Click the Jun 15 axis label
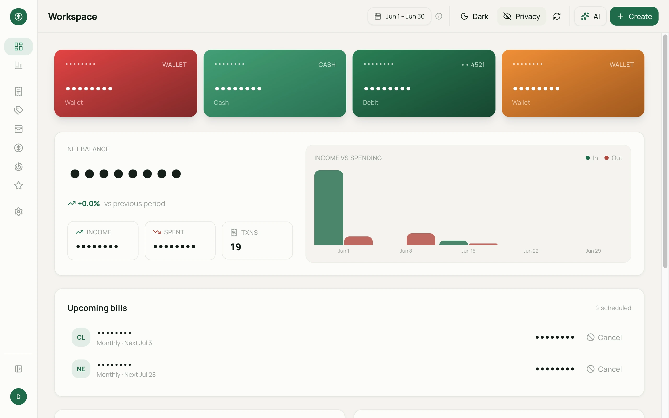The image size is (669, 418). 468,251
